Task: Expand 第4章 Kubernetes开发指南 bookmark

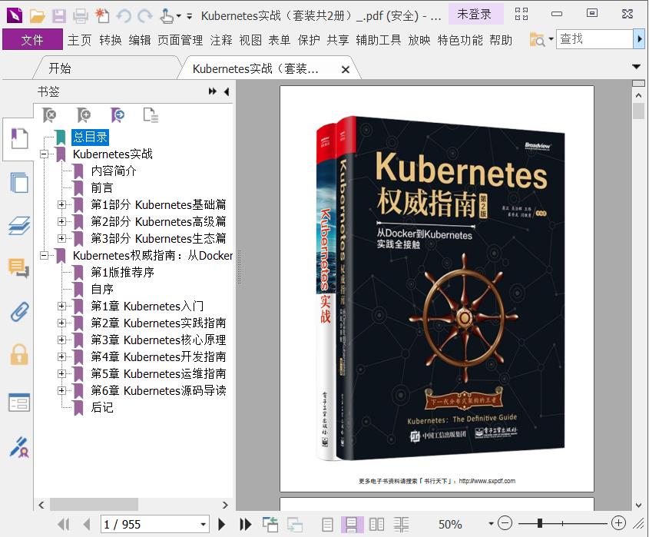Action: click(x=61, y=356)
